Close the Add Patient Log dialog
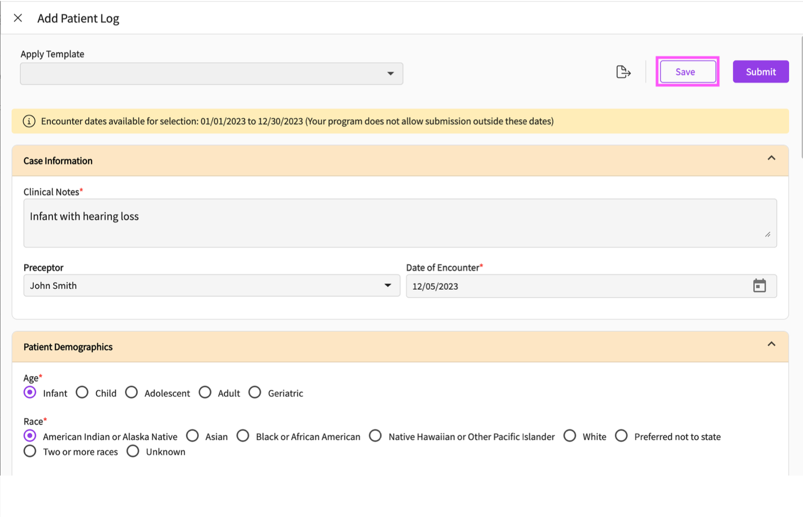Image resolution: width=803 pixels, height=517 pixels. click(18, 18)
